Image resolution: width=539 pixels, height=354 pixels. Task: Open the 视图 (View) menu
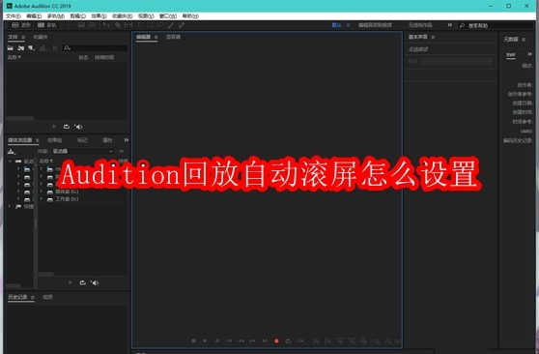tap(146, 15)
